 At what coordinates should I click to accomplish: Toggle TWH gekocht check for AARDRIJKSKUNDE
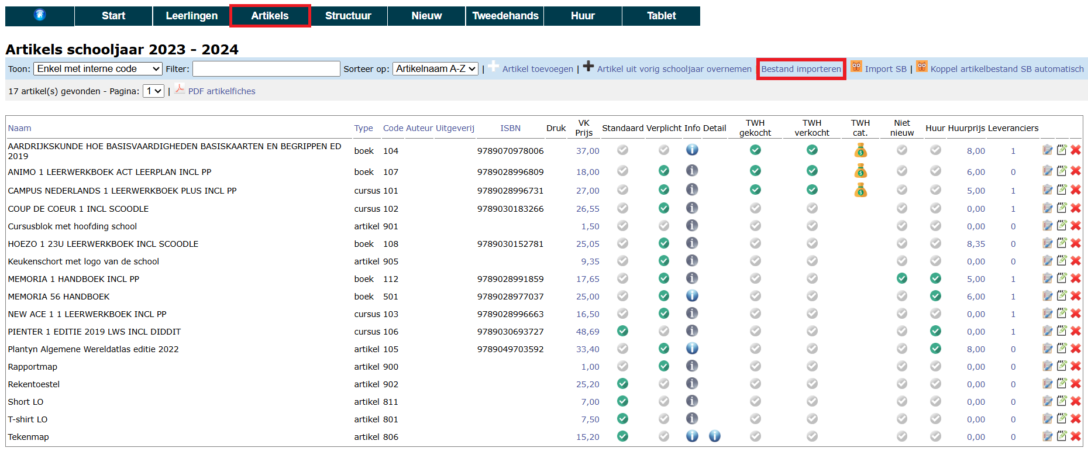[755, 150]
